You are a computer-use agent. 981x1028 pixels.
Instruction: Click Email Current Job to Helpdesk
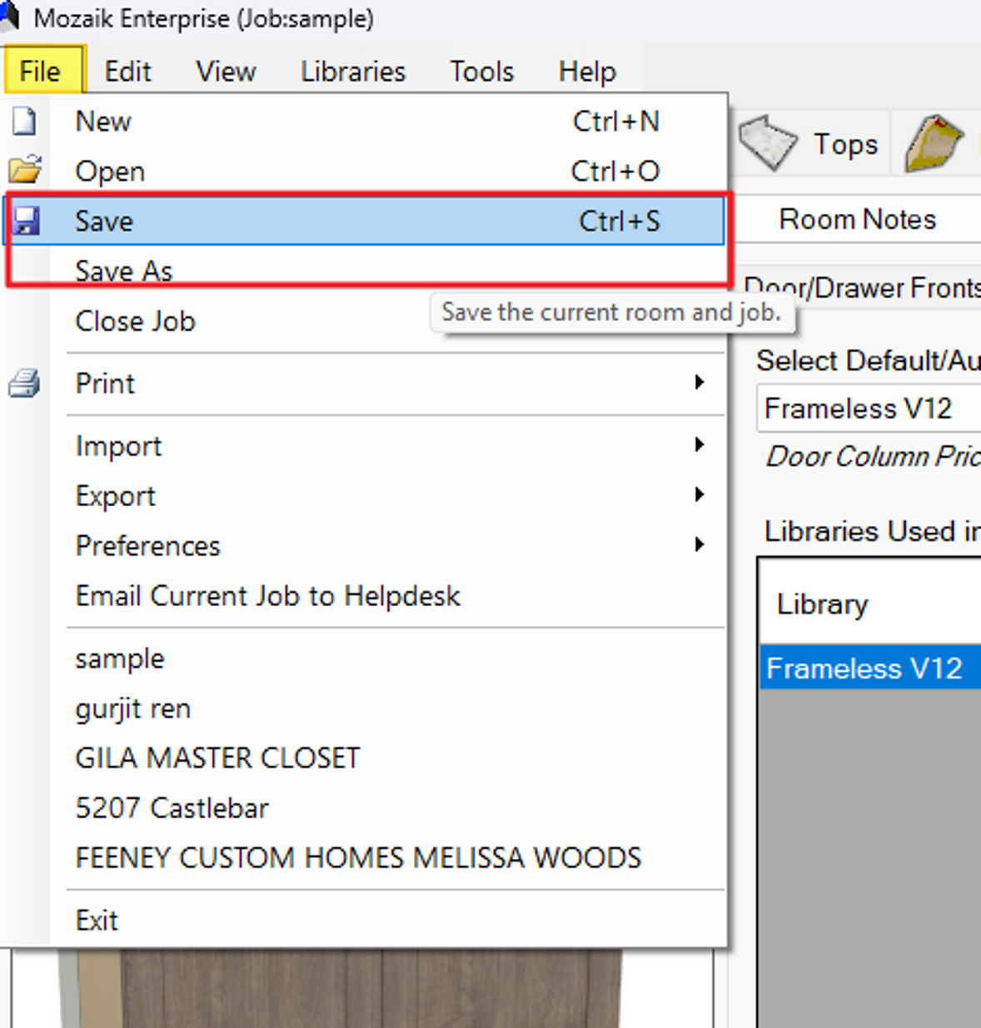267,596
